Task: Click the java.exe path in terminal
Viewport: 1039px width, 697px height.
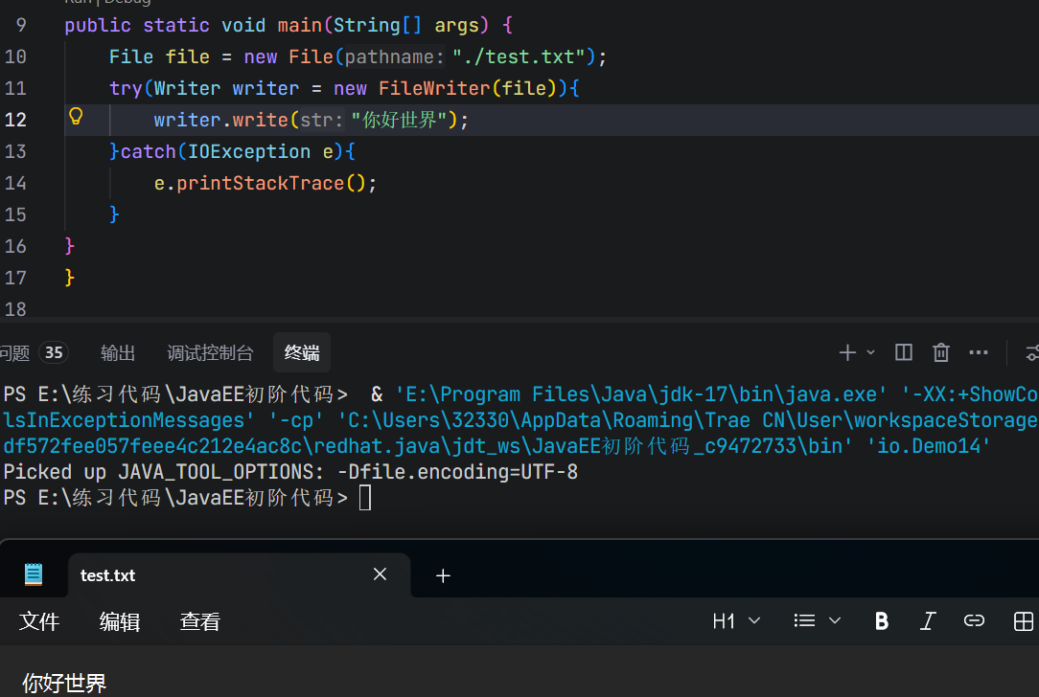Action: 641,394
